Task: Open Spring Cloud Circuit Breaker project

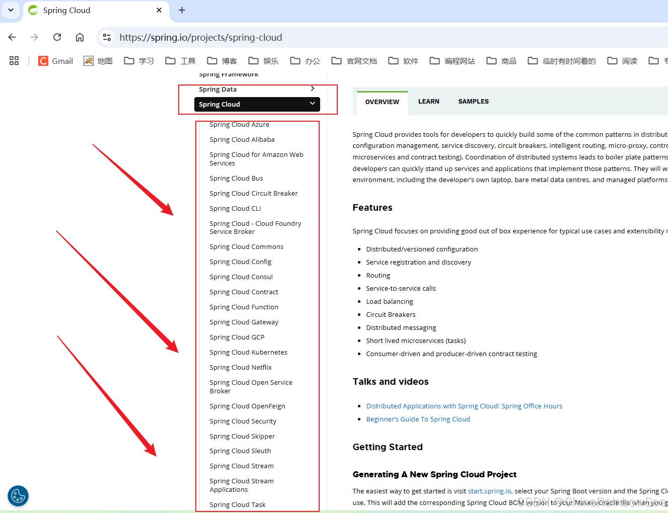Action: (254, 193)
